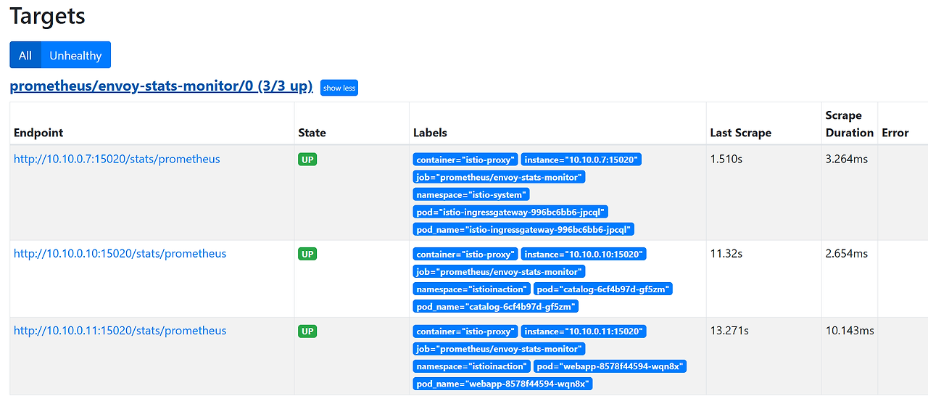Switch to the Unhealthy filter
928x396 pixels.
(75, 55)
